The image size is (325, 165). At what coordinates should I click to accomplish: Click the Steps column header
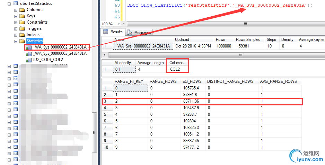point(272,40)
